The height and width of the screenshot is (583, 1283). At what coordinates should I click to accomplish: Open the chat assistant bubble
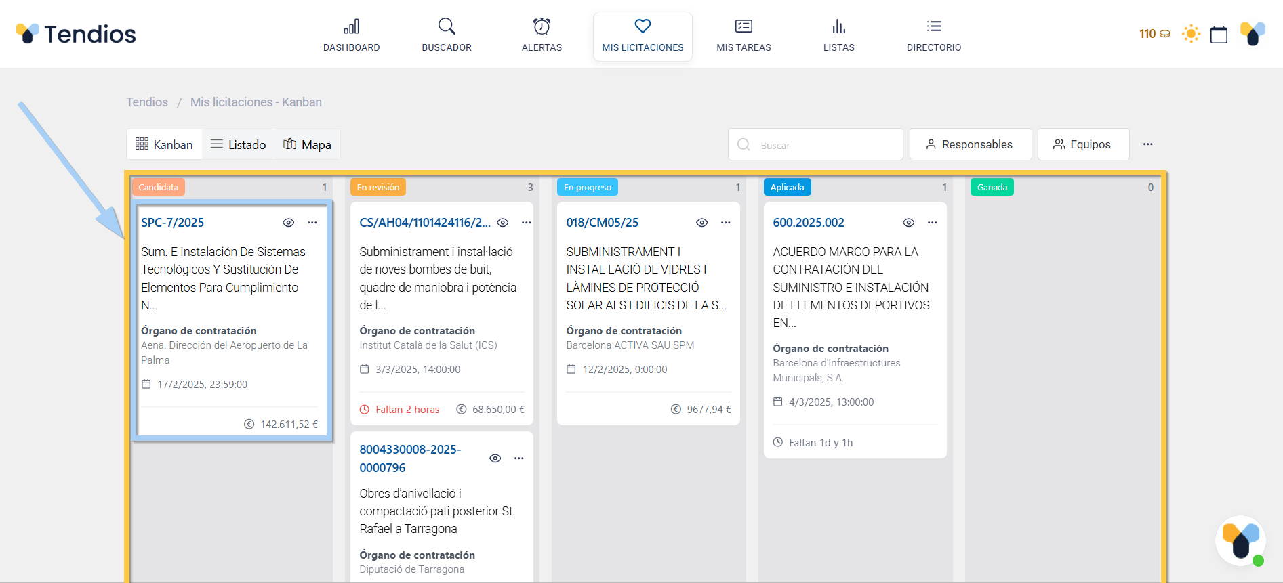point(1240,541)
